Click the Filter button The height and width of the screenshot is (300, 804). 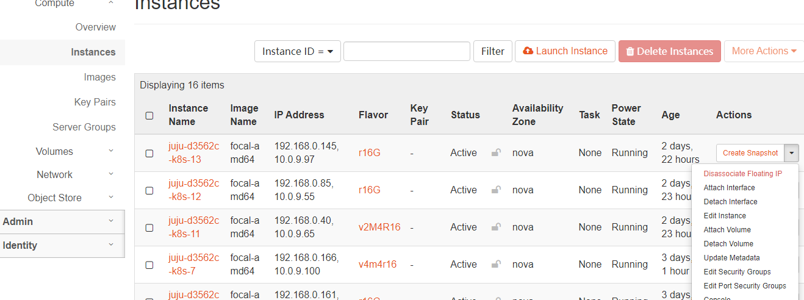click(x=493, y=51)
